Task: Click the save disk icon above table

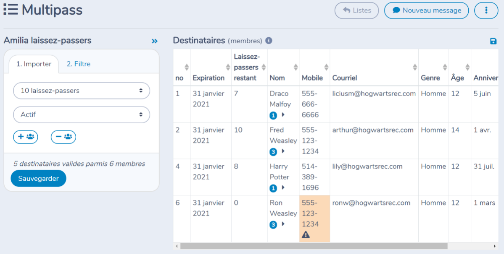Action: [x=493, y=41]
